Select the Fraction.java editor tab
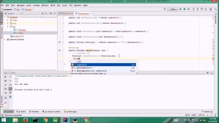The width and height of the screenshot is (219, 123). coord(83,13)
